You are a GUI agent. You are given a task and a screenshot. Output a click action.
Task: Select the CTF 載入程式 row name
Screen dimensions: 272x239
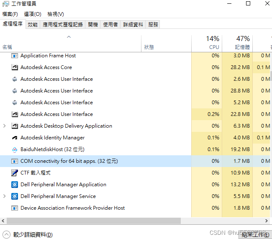(x=36, y=173)
